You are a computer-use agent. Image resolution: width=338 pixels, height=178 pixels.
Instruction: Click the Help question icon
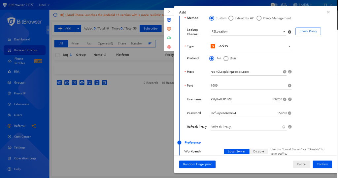click(9, 169)
